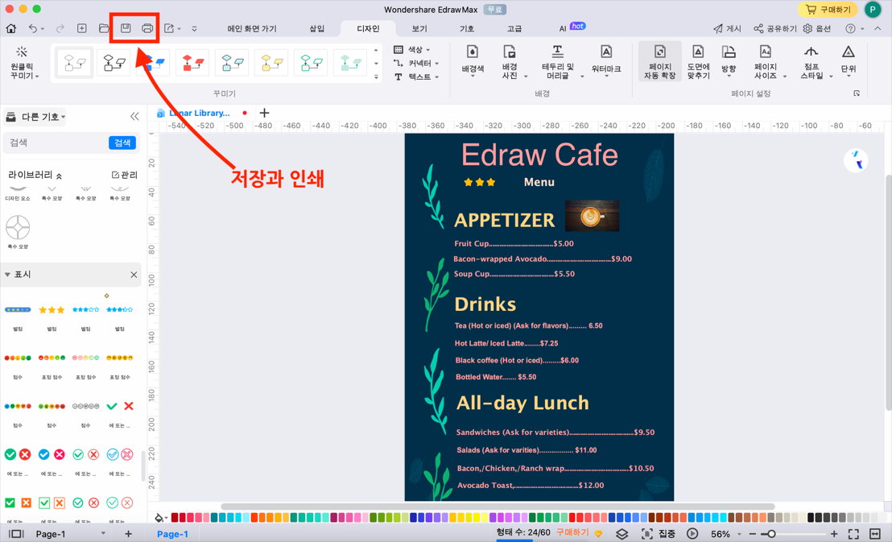Open the profile avatar P
This screenshot has width=892, height=542.
872,10
